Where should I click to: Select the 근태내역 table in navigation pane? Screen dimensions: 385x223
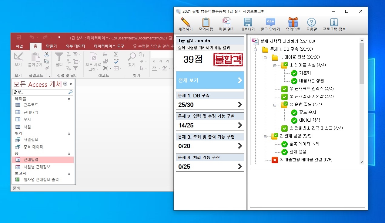coord(31,112)
